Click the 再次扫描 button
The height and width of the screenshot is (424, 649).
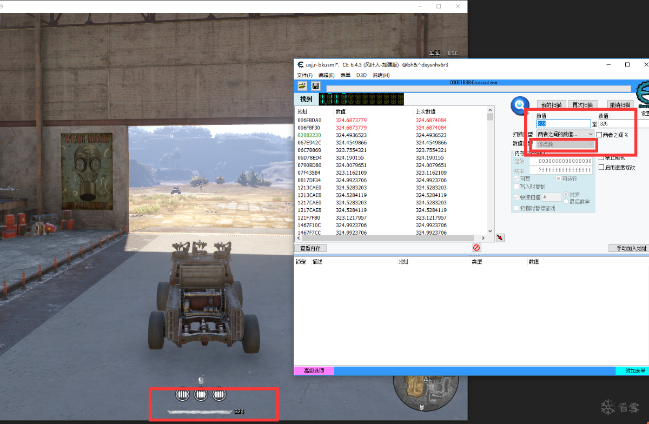pos(582,105)
